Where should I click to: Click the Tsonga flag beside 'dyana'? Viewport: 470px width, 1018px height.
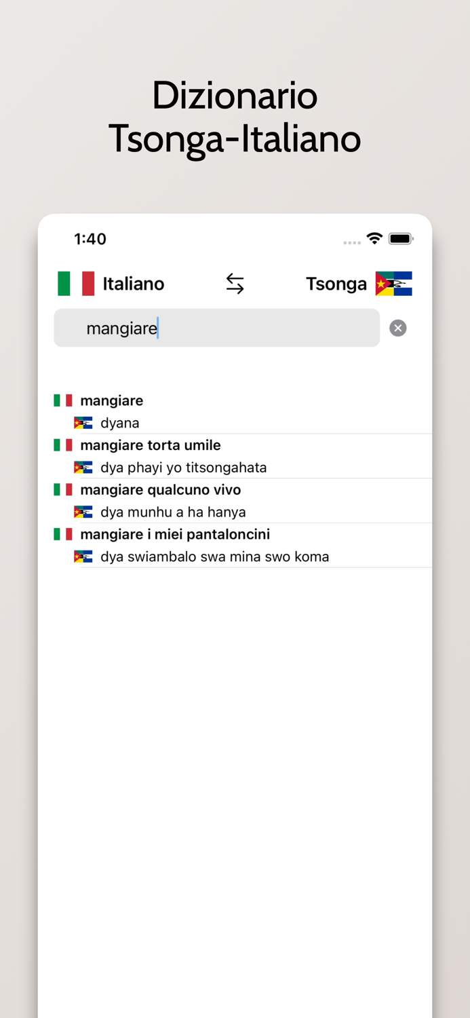pyautogui.click(x=83, y=422)
